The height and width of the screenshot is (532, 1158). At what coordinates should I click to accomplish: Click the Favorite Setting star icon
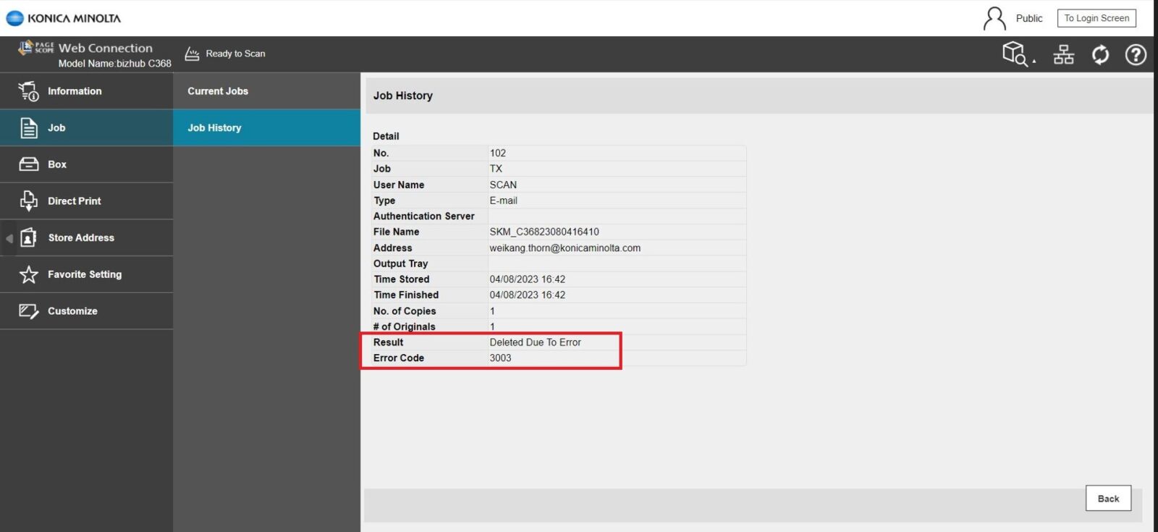(28, 274)
